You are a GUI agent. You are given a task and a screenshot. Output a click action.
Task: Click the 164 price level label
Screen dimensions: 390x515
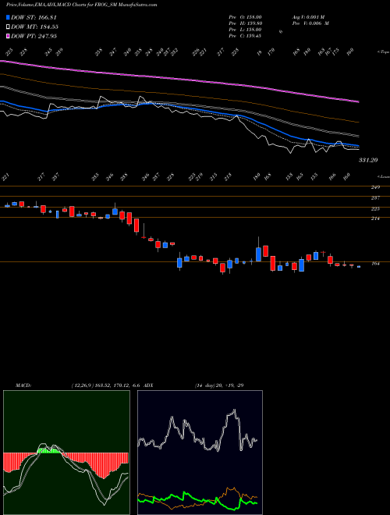[x=375, y=264]
